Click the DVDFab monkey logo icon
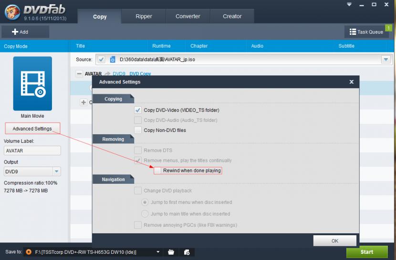Screen dimensions: 396x260 coord(12,12)
